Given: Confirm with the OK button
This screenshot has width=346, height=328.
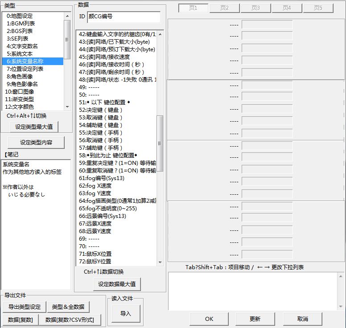Looking at the screenshot, I should [209, 319].
